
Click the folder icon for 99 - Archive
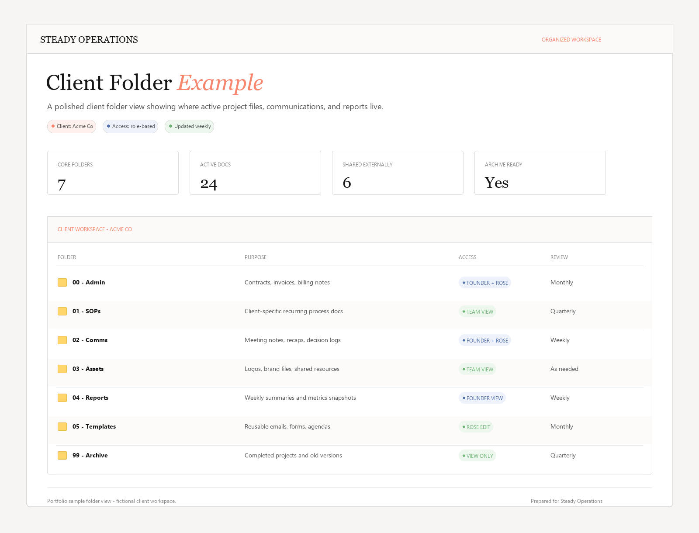[x=62, y=456]
